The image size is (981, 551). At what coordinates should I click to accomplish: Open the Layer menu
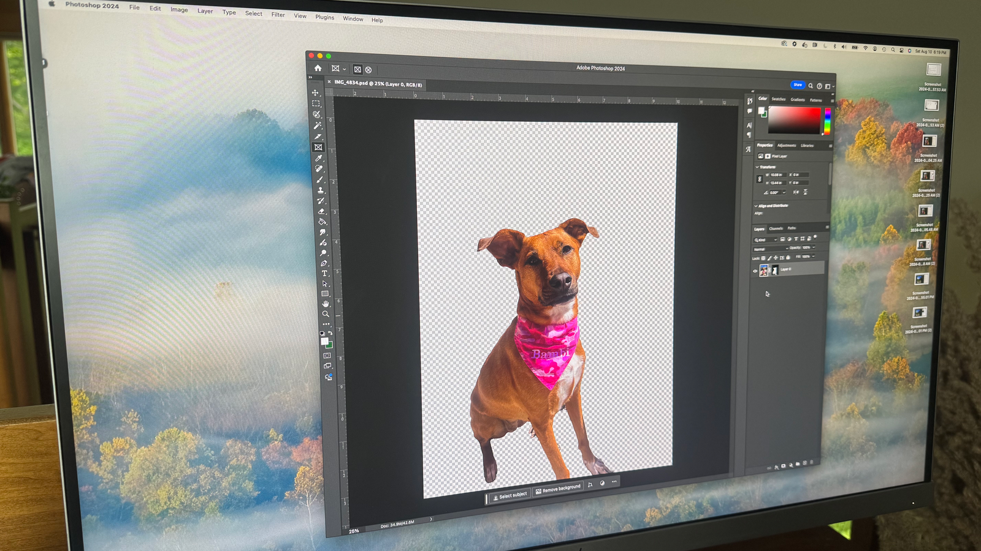click(x=205, y=11)
